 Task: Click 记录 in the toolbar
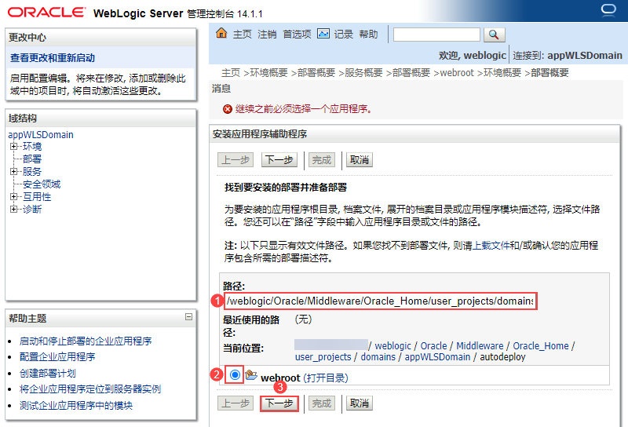(x=343, y=35)
